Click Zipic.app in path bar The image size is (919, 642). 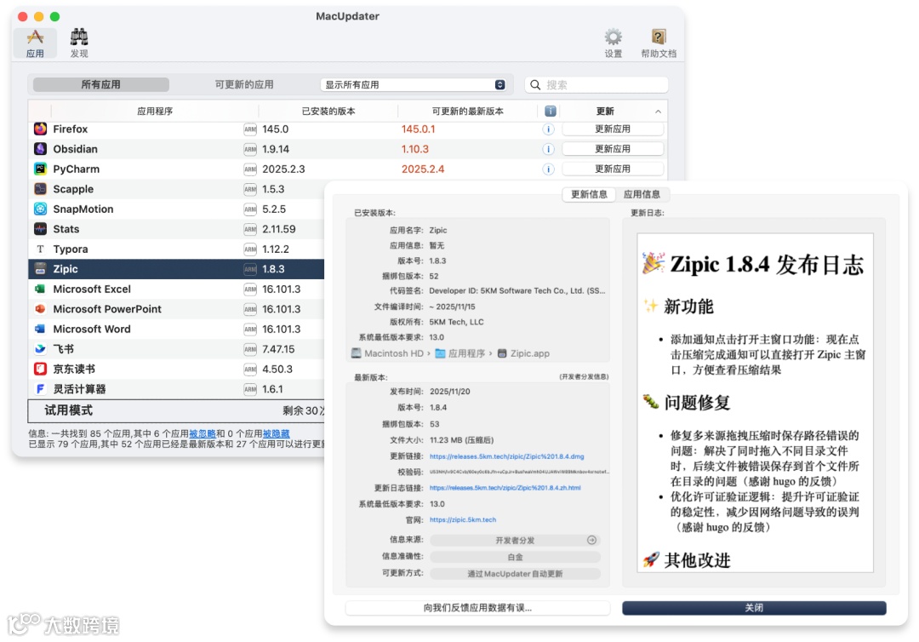click(x=523, y=353)
